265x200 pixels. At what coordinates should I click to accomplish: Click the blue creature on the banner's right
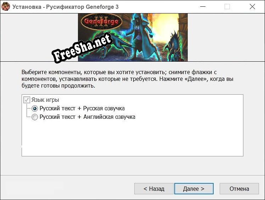pos(174,46)
